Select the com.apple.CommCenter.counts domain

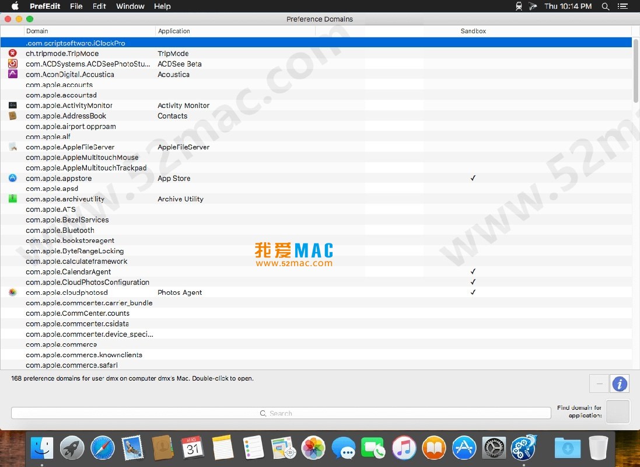click(316, 313)
